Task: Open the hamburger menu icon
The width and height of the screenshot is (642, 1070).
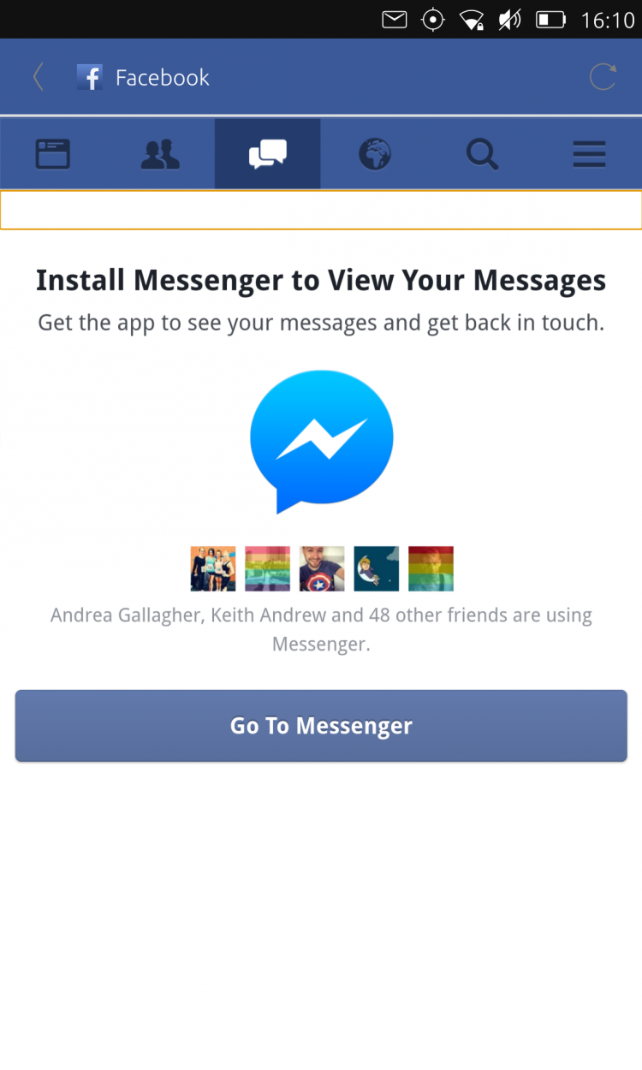Action: pyautogui.click(x=589, y=154)
